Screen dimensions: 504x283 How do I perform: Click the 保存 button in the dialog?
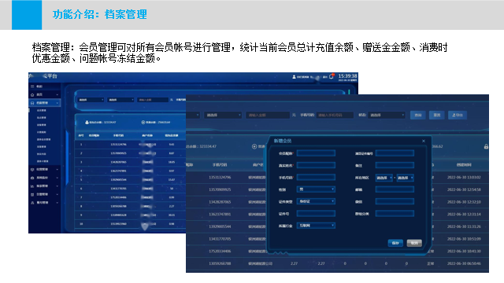tap(395, 243)
